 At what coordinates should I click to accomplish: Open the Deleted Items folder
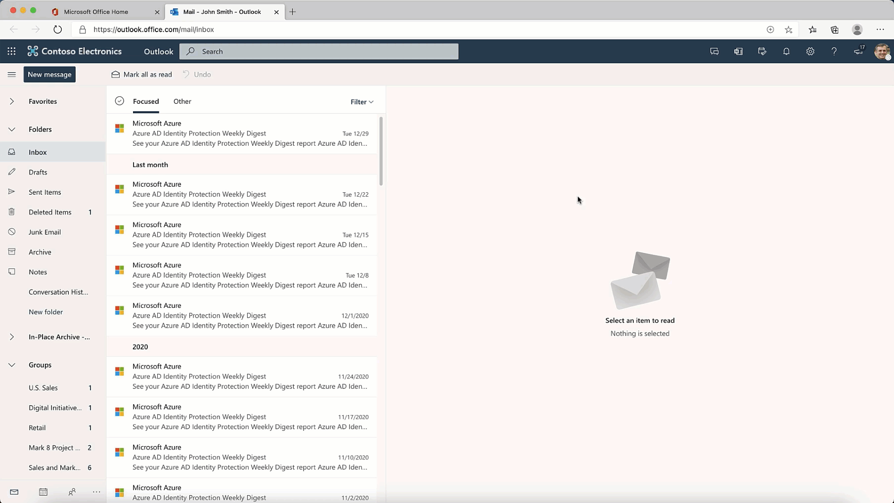pos(53,212)
